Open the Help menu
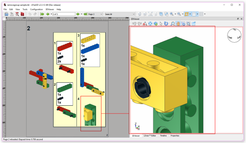This screenshot has width=246, height=143. [59, 10]
